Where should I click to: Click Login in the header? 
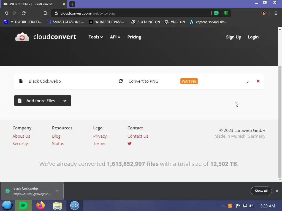253,37
